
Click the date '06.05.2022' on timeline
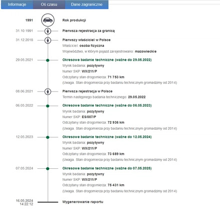25,105
